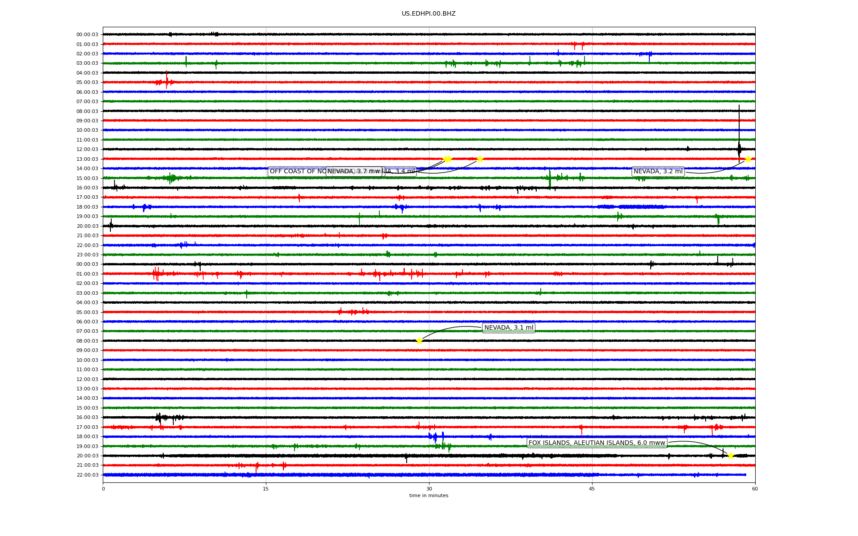Image resolution: width=858 pixels, height=536 pixels.
Task: Click the yellow star for Fox Islands event
Action: coord(731,456)
